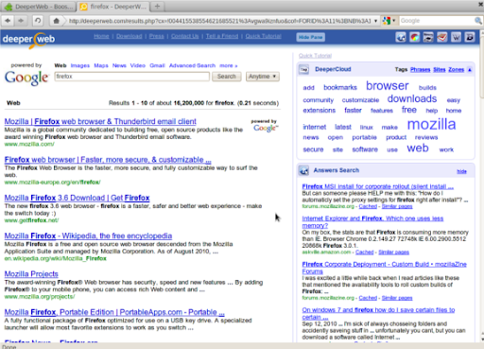Click the news icon in the DeeperWeb header

click(428, 37)
